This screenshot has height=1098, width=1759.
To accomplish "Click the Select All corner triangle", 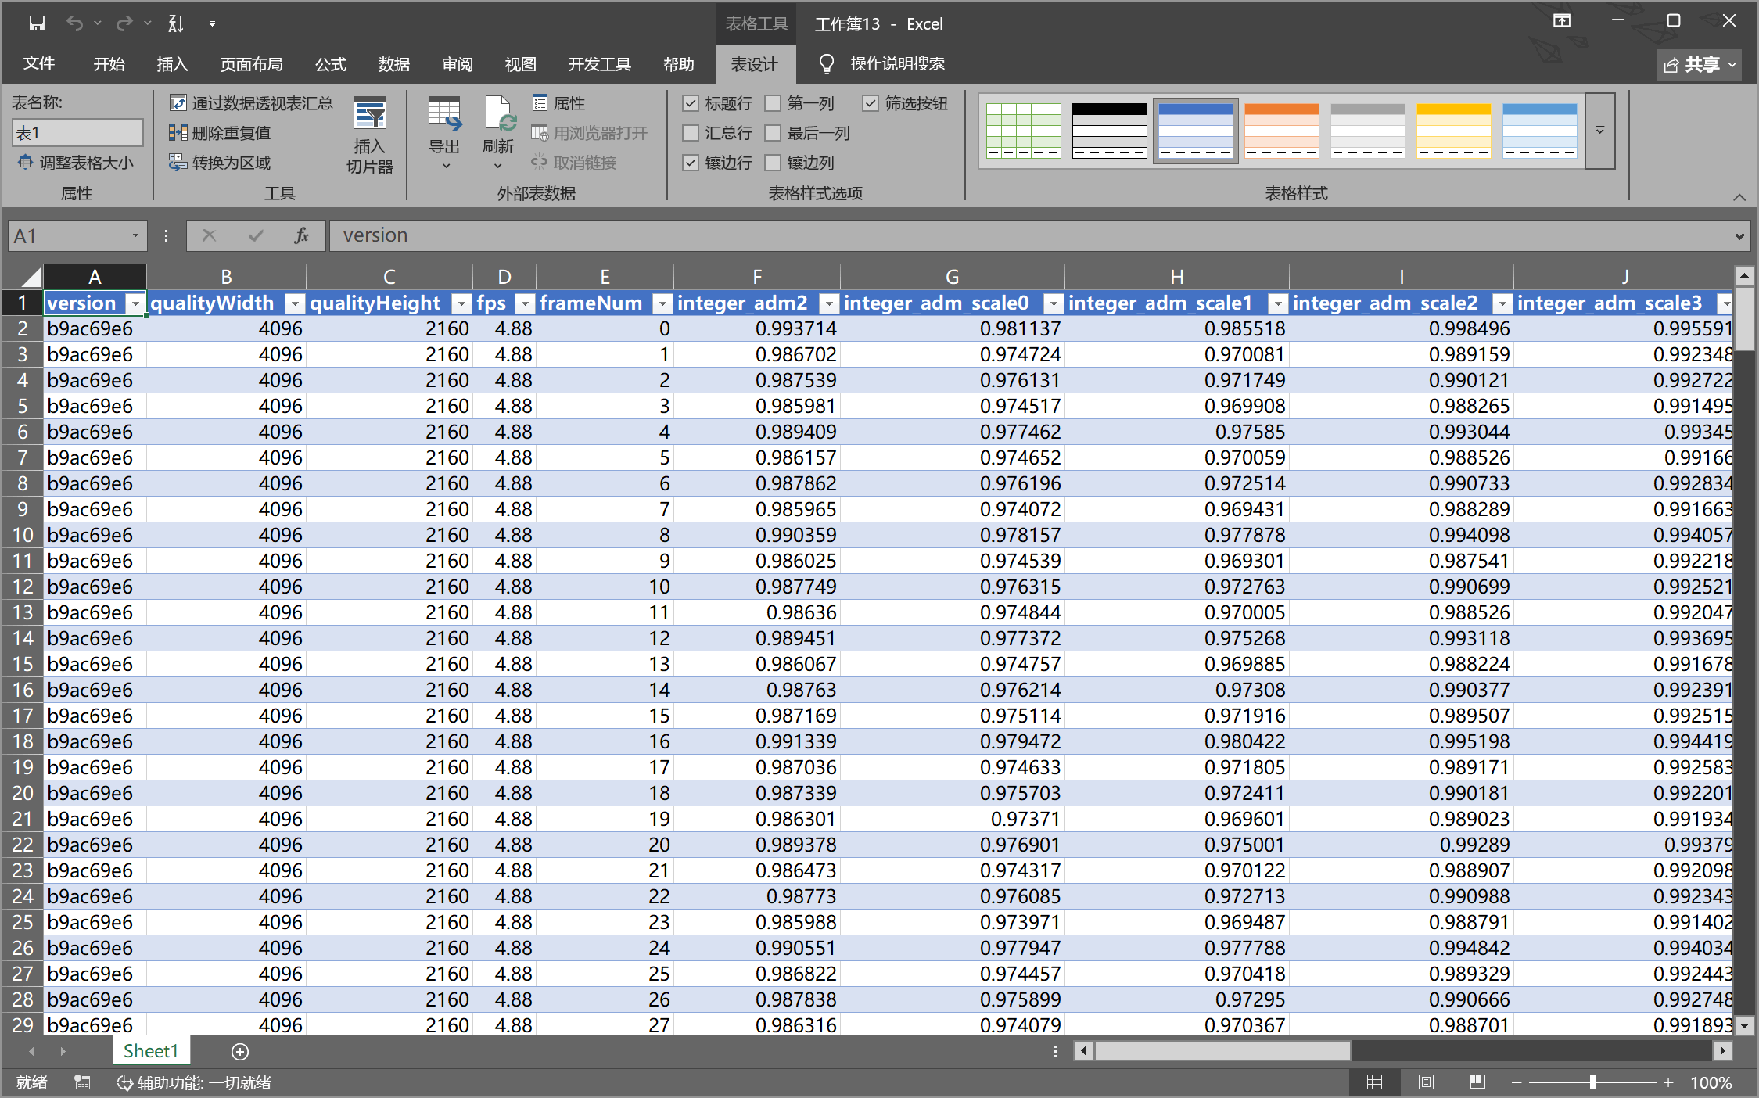I will (30, 277).
